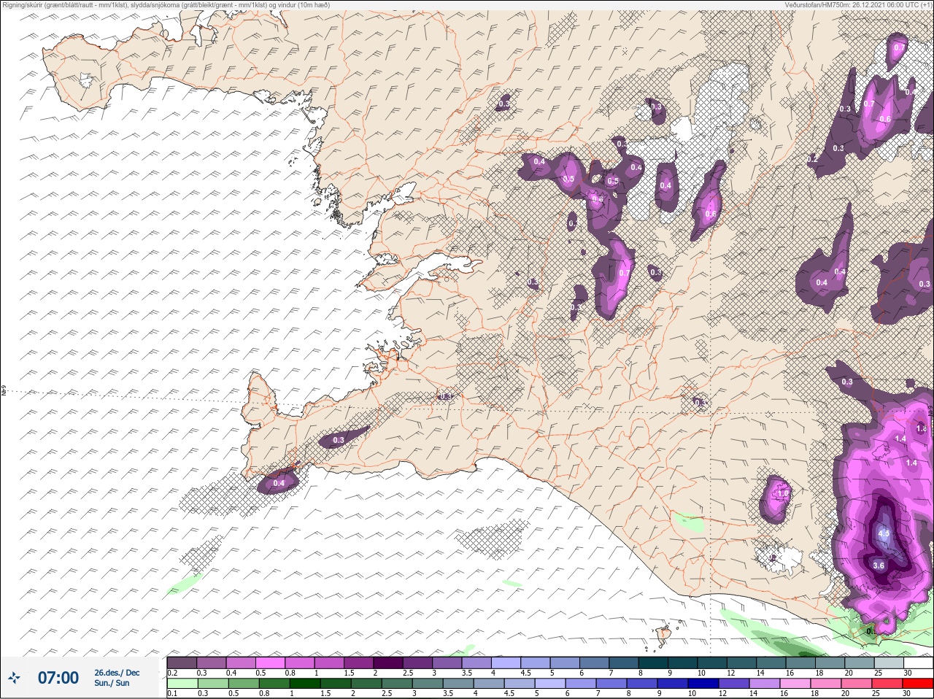Screen dimensions: 934x699
Task: Click the 0.1 label on the lower rain scale
Action: pos(172,693)
